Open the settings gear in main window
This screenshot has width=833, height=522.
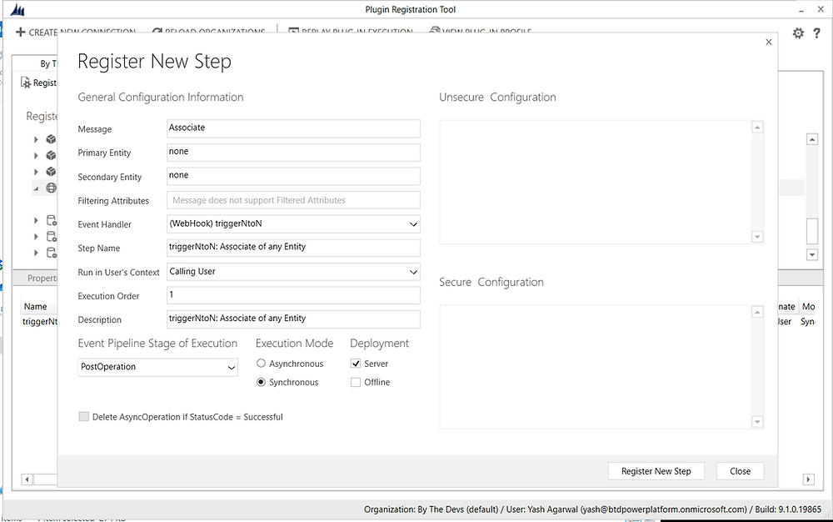coord(798,33)
